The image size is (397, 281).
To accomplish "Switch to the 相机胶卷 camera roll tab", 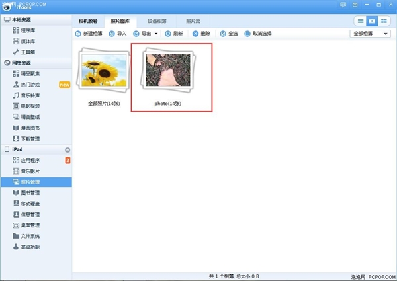I will [88, 21].
